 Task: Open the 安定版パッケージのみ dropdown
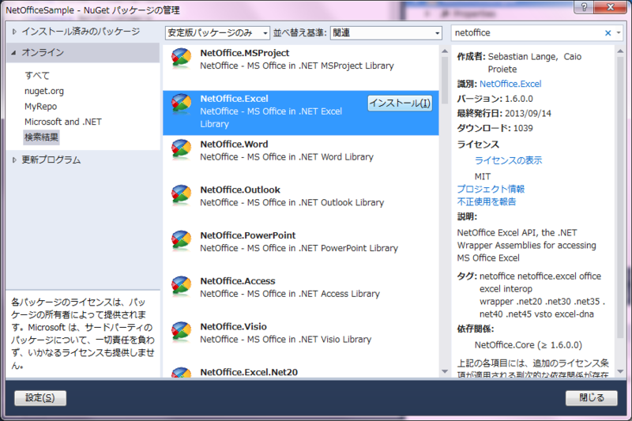tap(217, 33)
